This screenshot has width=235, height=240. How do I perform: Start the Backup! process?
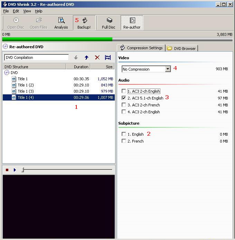[84, 23]
